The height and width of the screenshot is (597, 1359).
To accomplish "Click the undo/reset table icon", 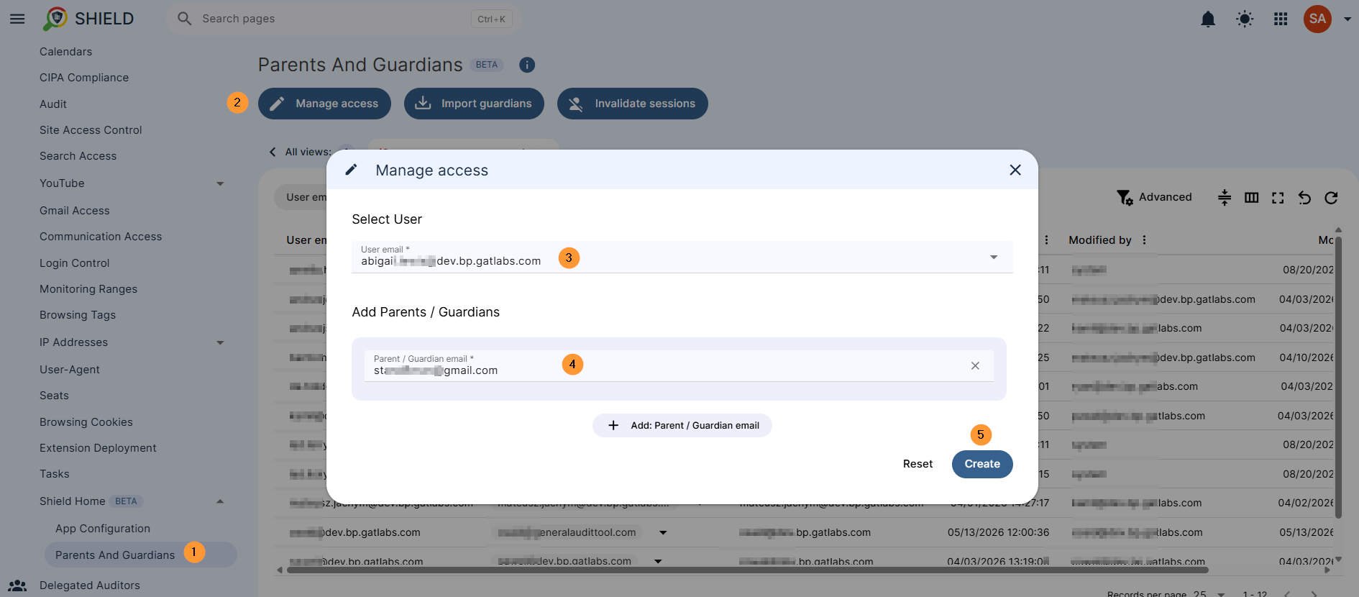I will 1304,197.
